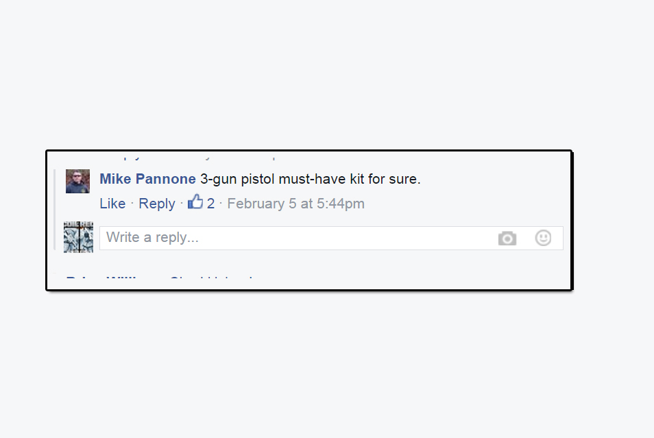Open the emoji smiley picker
Image resolution: width=654 pixels, height=438 pixels.
(543, 238)
